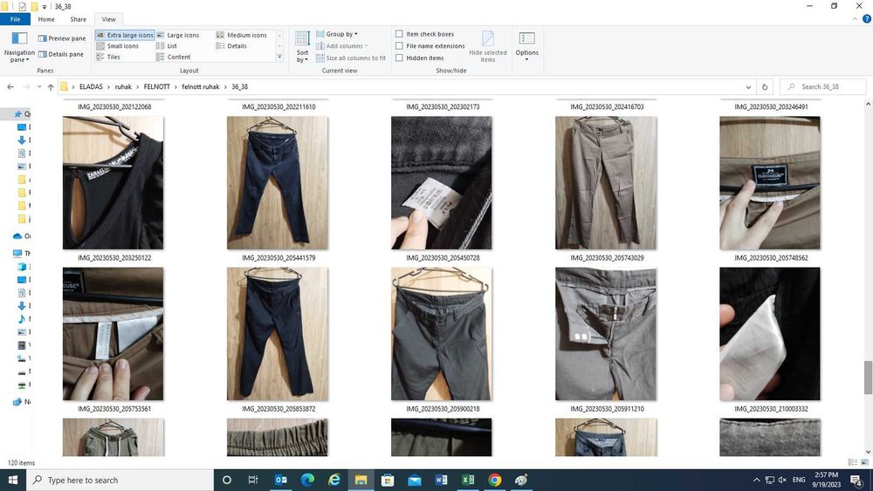Screen dimensions: 873x491
Task: Open the Preview pane
Action: pos(61,38)
